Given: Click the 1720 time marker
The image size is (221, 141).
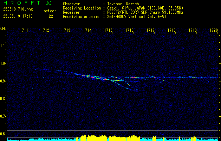Looking at the screenshot, I should tap(214, 30).
